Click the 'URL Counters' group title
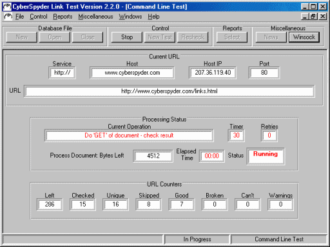This screenshot has height=247, width=330. [x=164, y=184]
